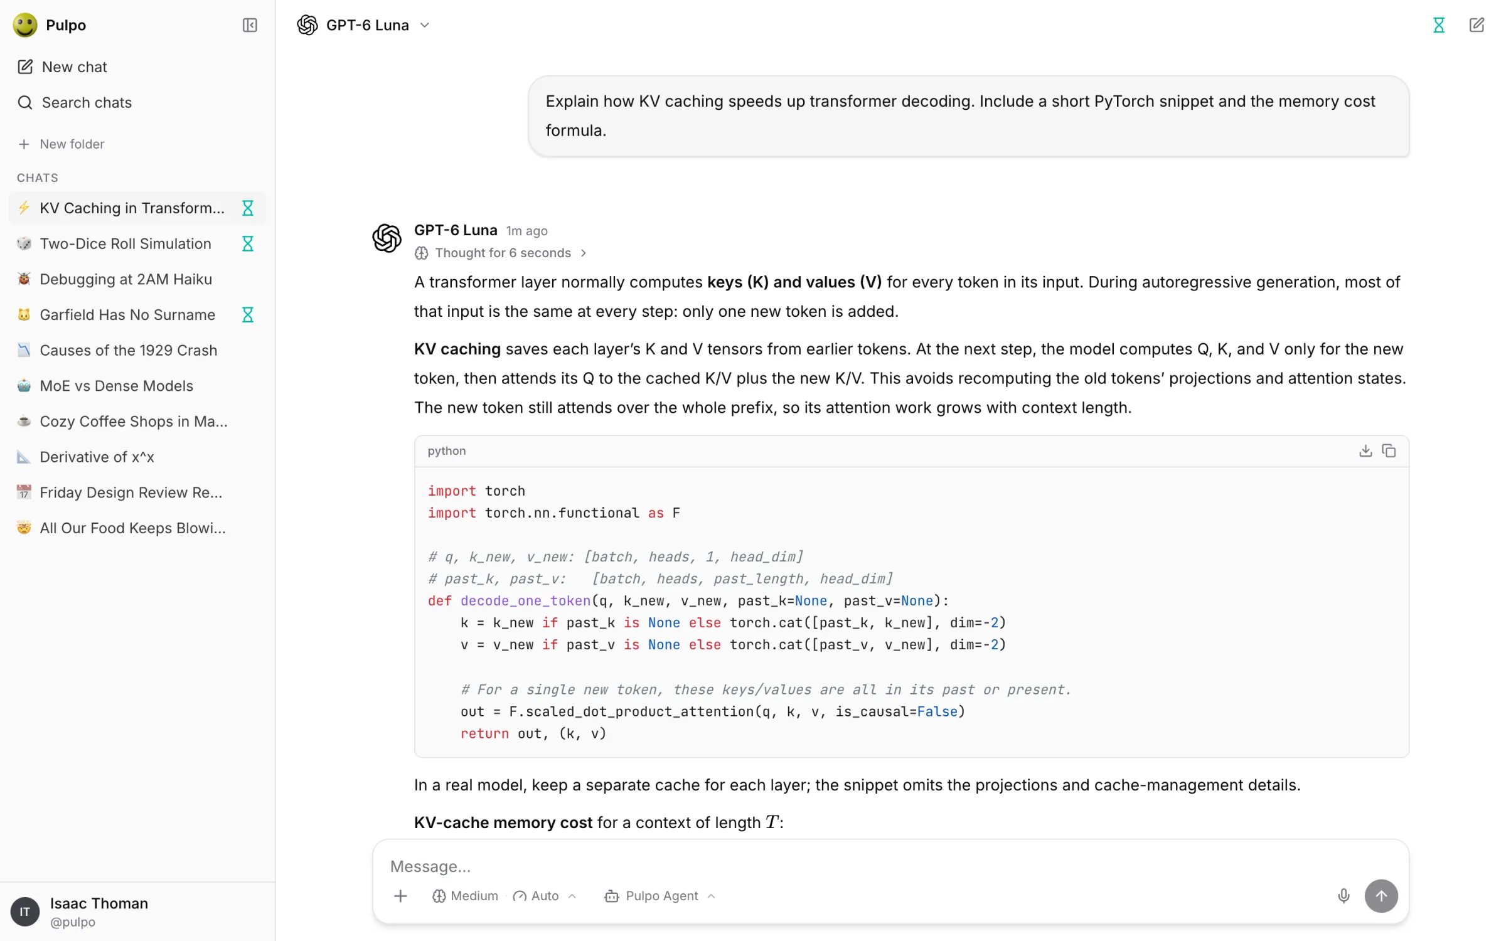Focus the Message input field
1506x941 pixels.
coord(891,866)
